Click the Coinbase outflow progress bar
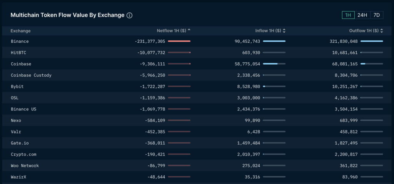Screen dimensions: 394x184 [x=372, y=64]
